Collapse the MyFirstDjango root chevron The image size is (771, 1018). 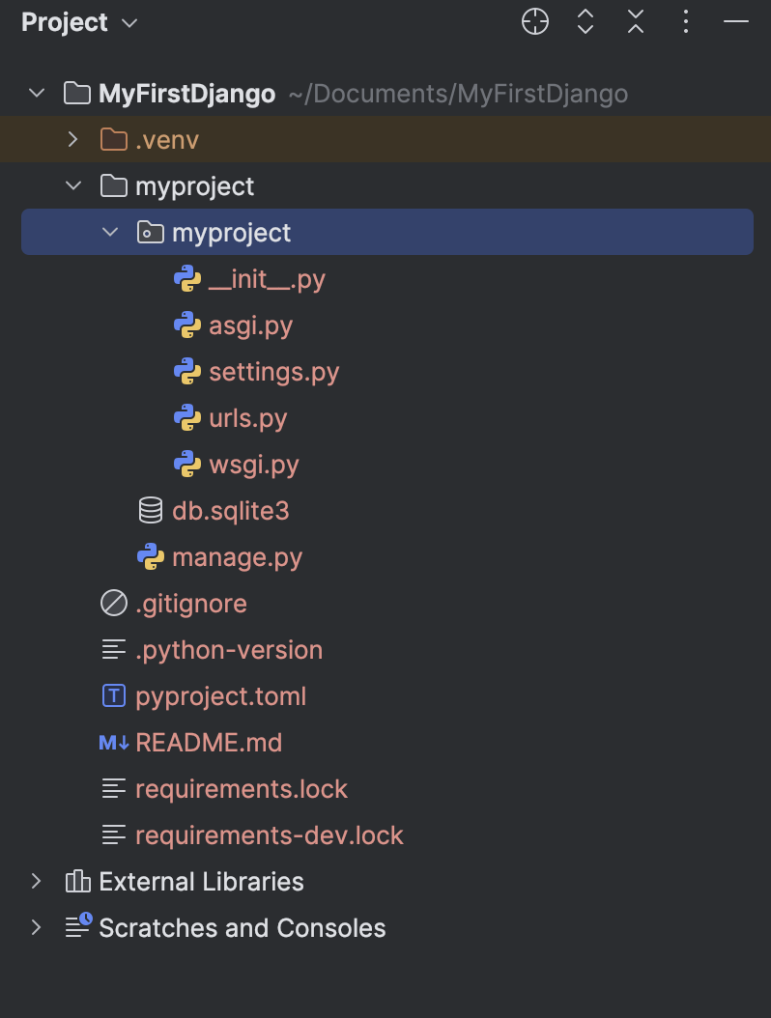(x=37, y=94)
